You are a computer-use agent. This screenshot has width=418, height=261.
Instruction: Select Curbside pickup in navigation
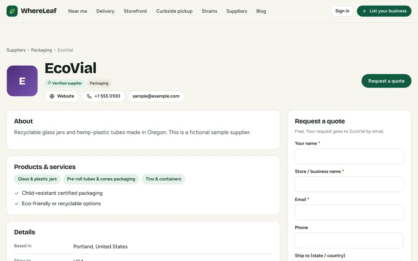174,11
